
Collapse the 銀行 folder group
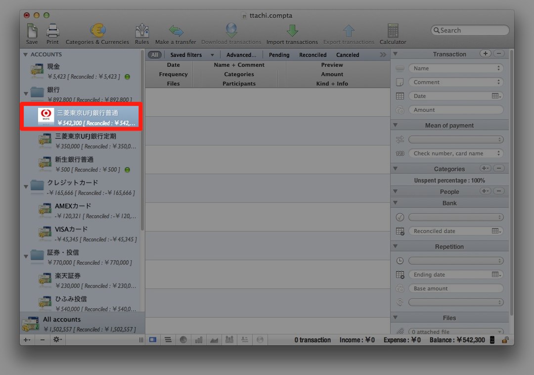25,93
